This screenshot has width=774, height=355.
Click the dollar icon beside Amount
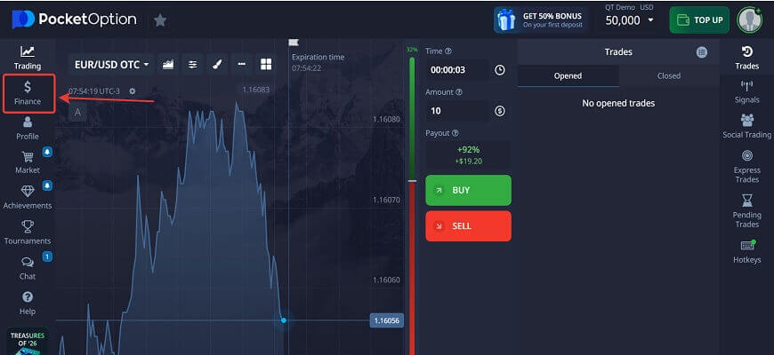(x=500, y=111)
